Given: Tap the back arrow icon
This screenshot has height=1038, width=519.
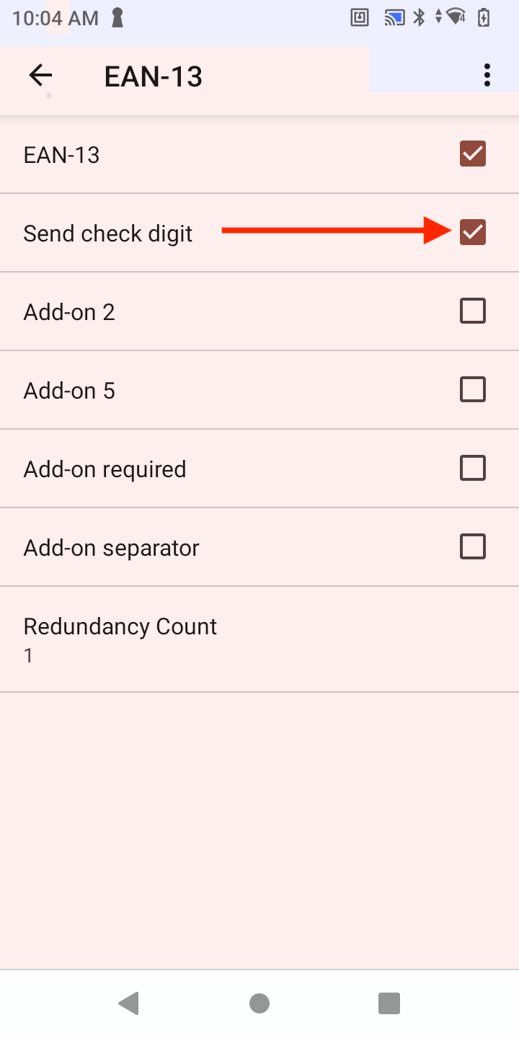Looking at the screenshot, I should coord(40,75).
